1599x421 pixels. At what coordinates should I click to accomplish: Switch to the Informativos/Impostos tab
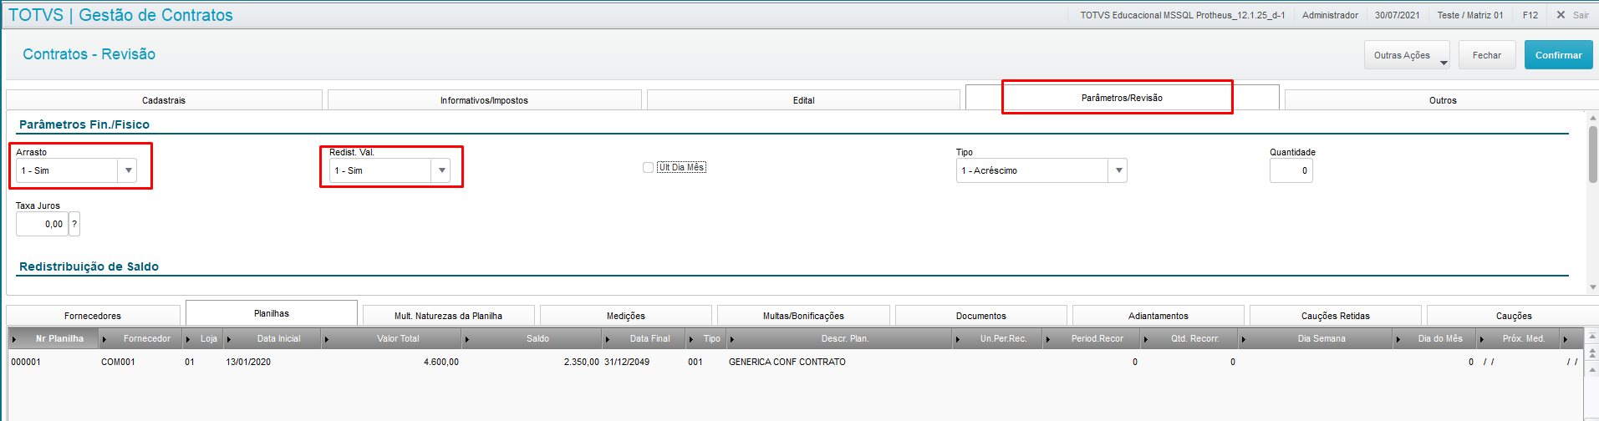point(484,100)
